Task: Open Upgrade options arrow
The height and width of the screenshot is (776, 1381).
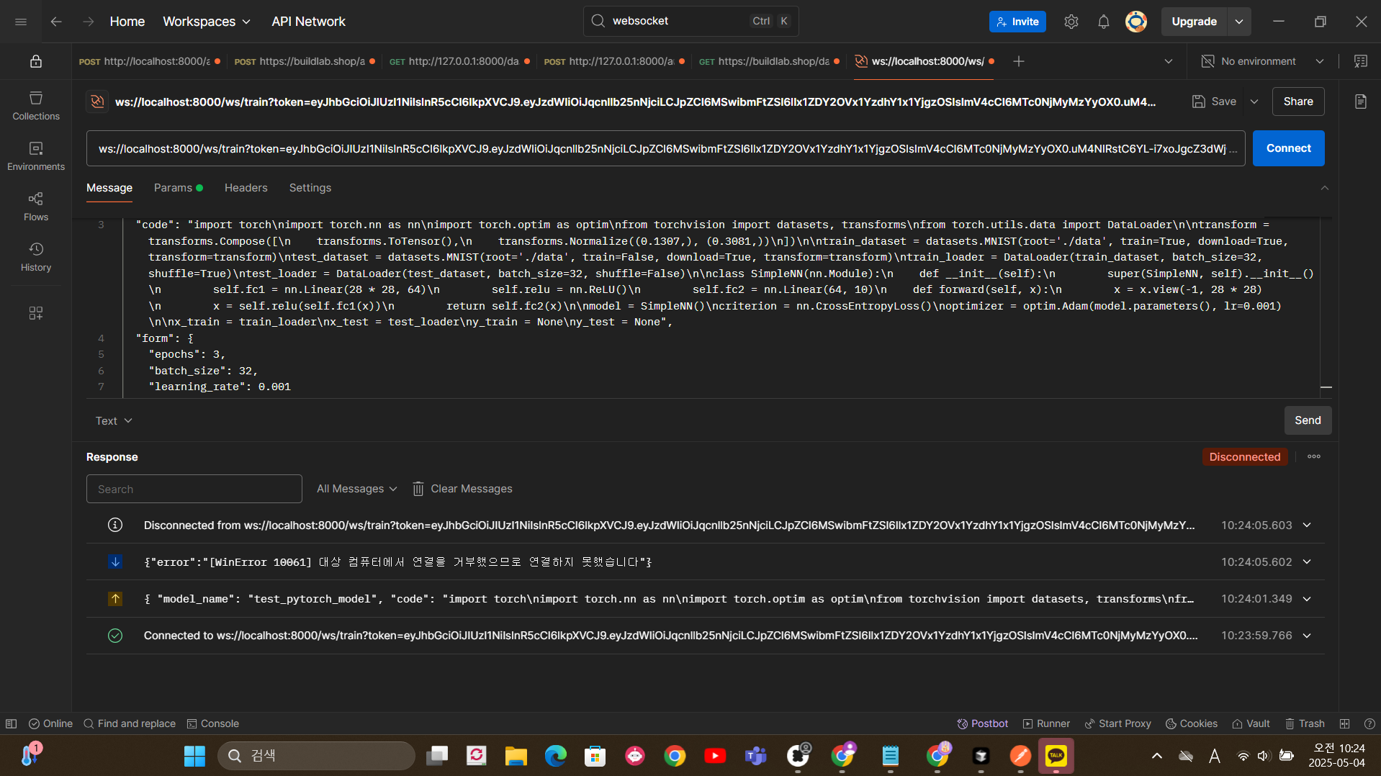Action: click(x=1239, y=22)
